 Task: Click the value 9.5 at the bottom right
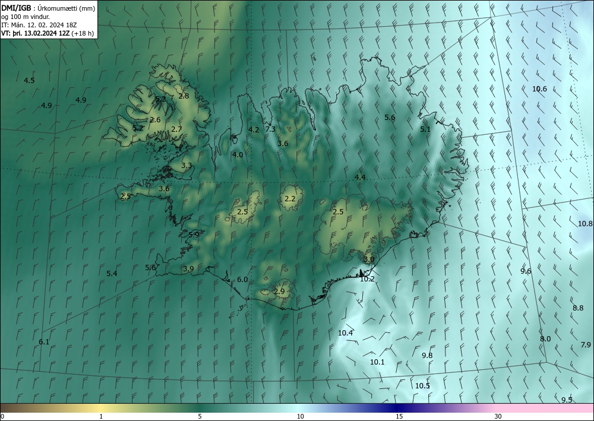point(567,400)
